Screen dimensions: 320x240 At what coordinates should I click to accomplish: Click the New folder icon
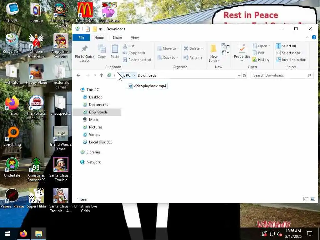click(213, 49)
